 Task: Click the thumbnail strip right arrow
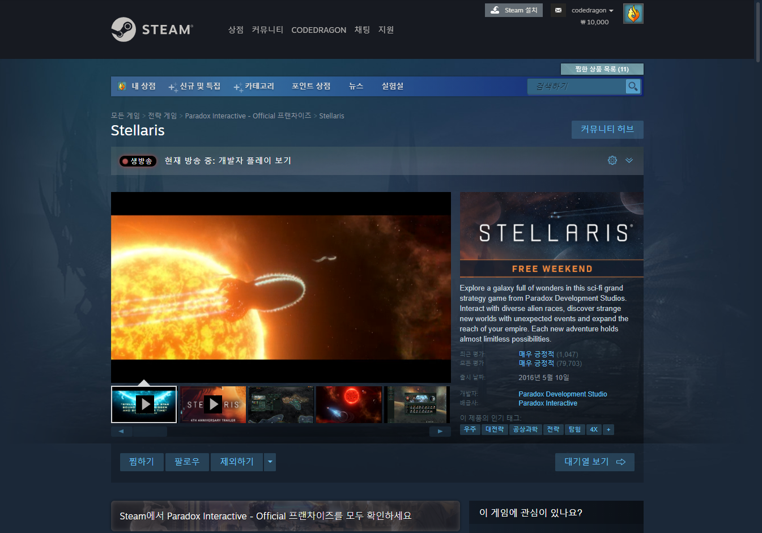pyautogui.click(x=440, y=432)
